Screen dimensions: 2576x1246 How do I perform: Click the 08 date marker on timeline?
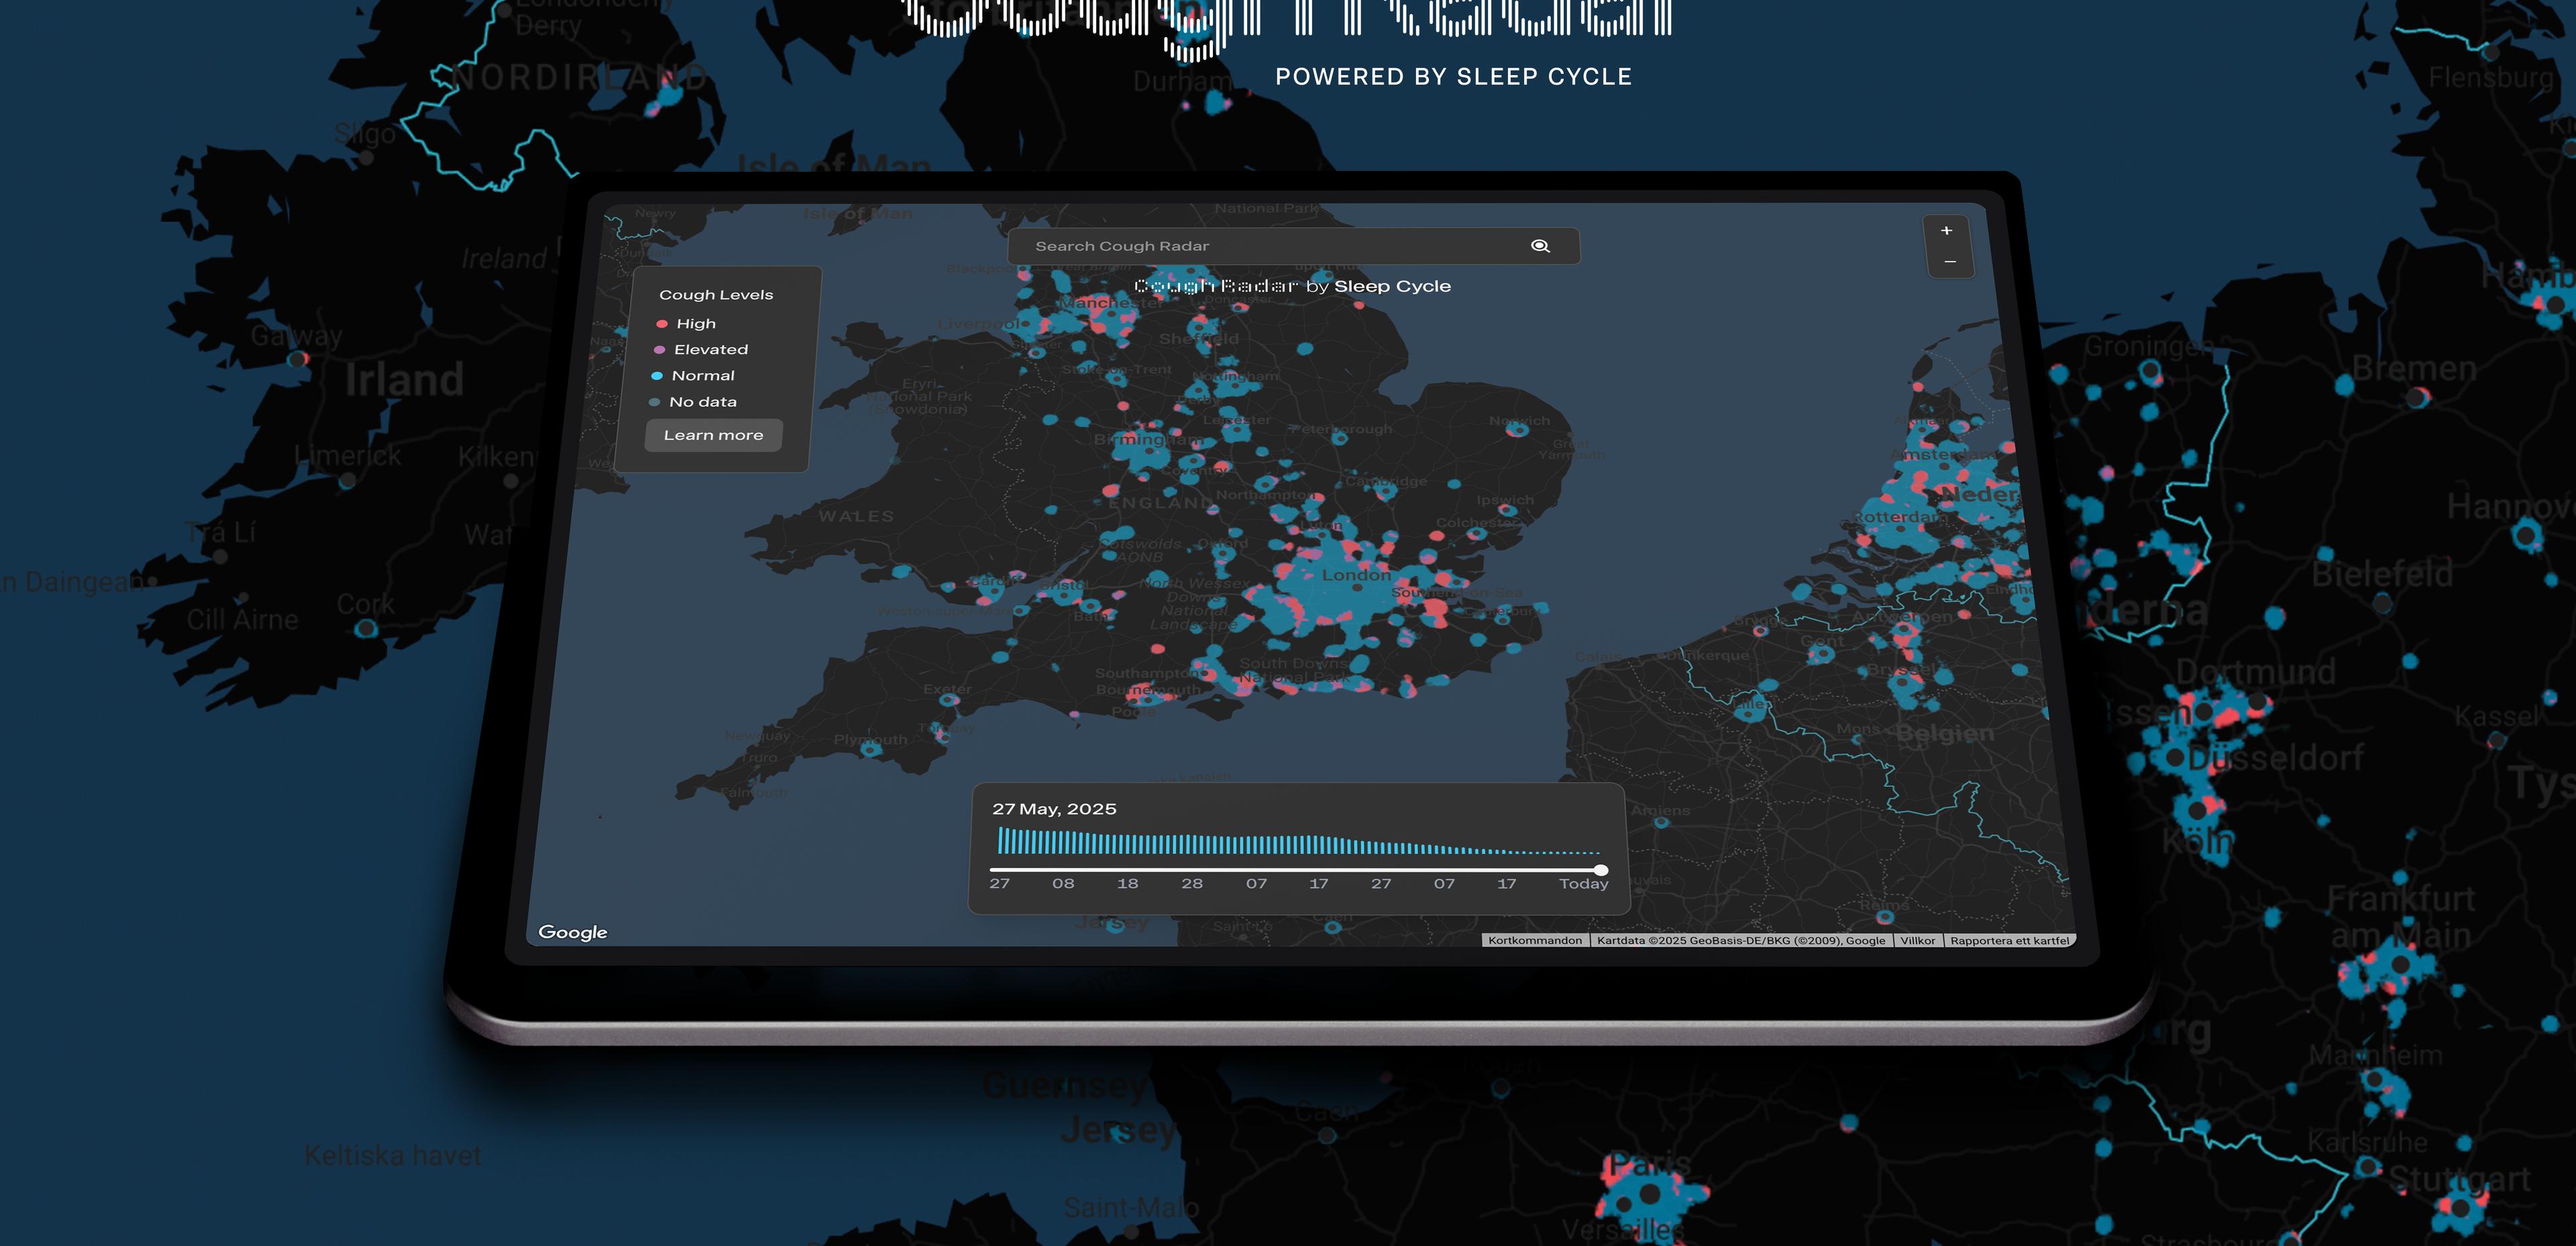pyautogui.click(x=1063, y=884)
